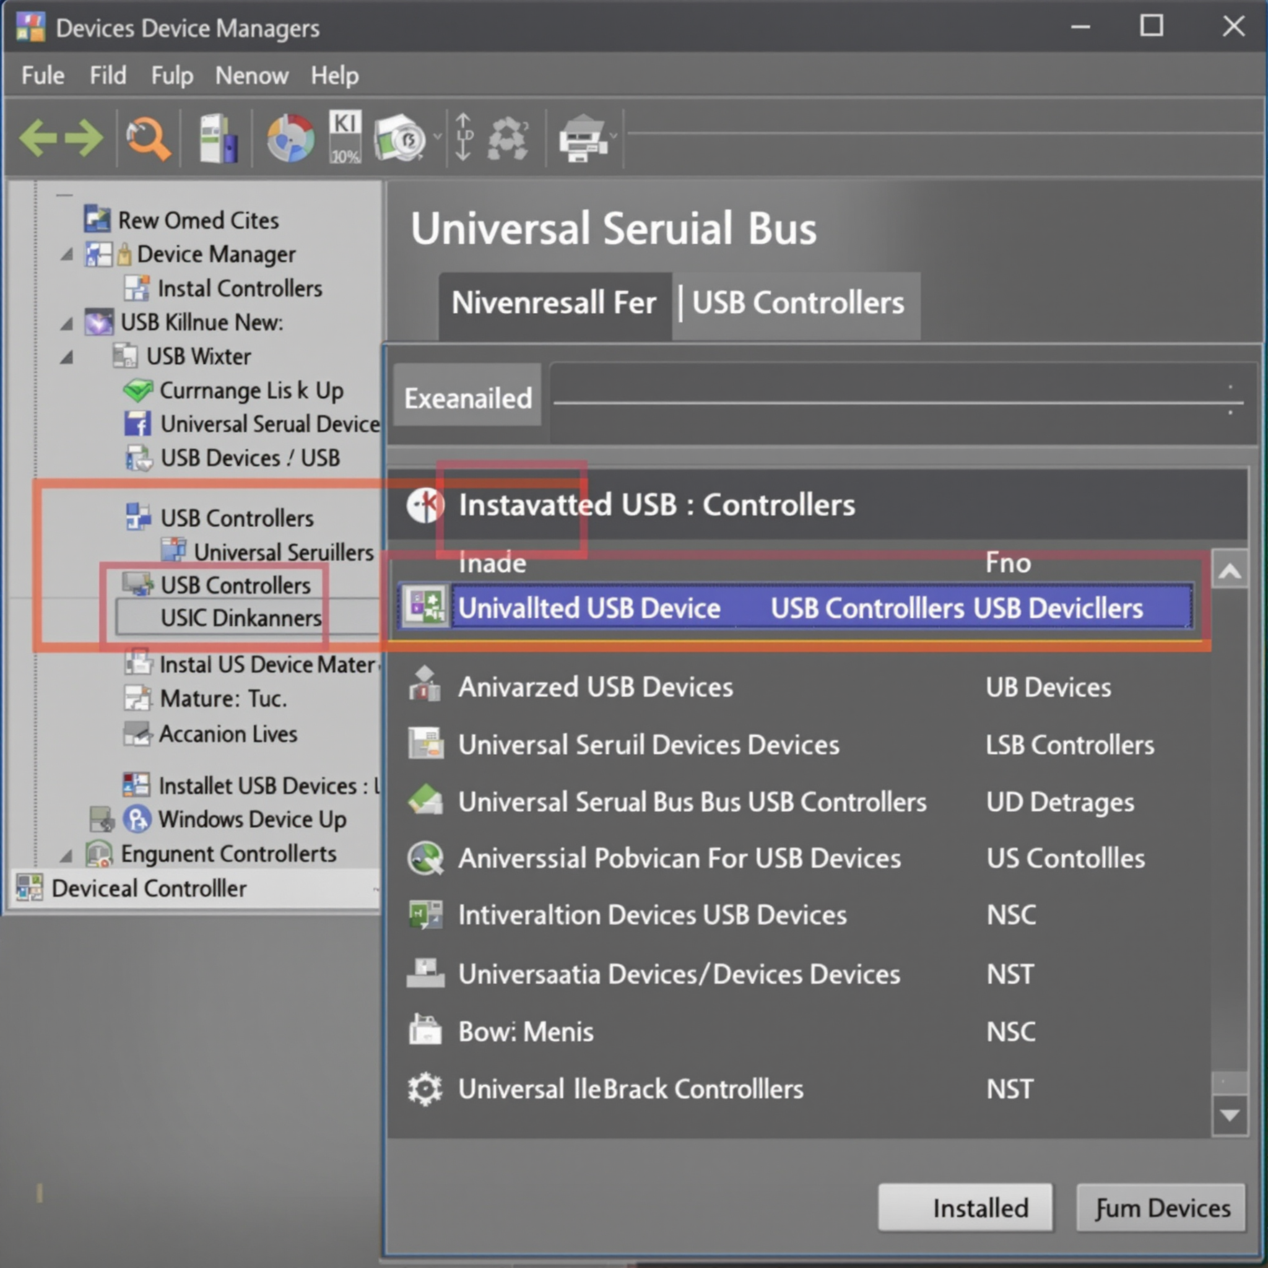Click the green forward arrow
This screenshot has height=1268, width=1268.
point(84,138)
